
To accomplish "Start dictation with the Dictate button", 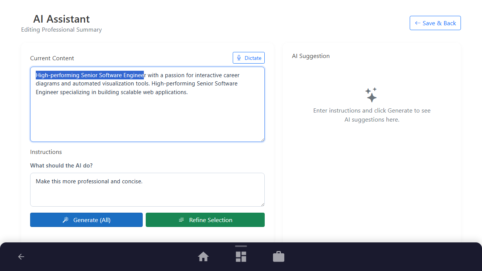I will [x=249, y=58].
